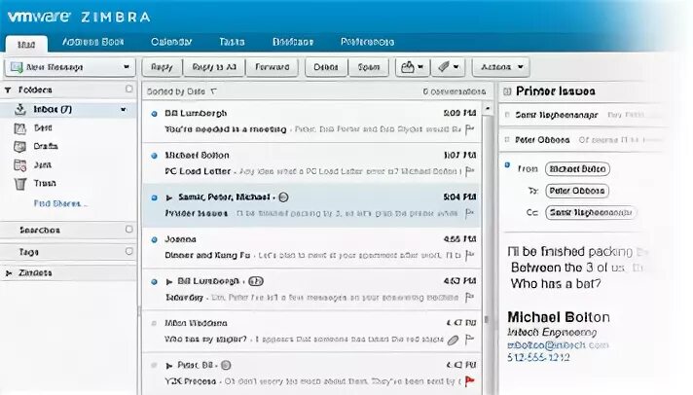Screen dimensions: 693x395
Task: Toggle unread dot on the 4:43 PM Bill Lumbergh conversation
Action: pyautogui.click(x=154, y=282)
